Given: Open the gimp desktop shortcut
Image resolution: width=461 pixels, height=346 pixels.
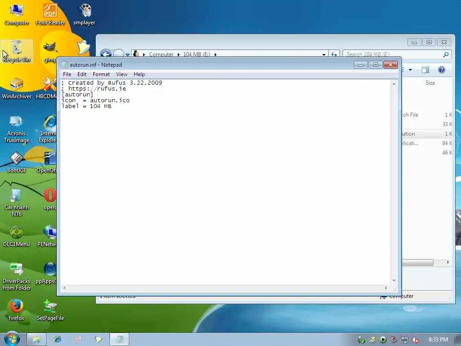Looking at the screenshot, I should pos(50,51).
